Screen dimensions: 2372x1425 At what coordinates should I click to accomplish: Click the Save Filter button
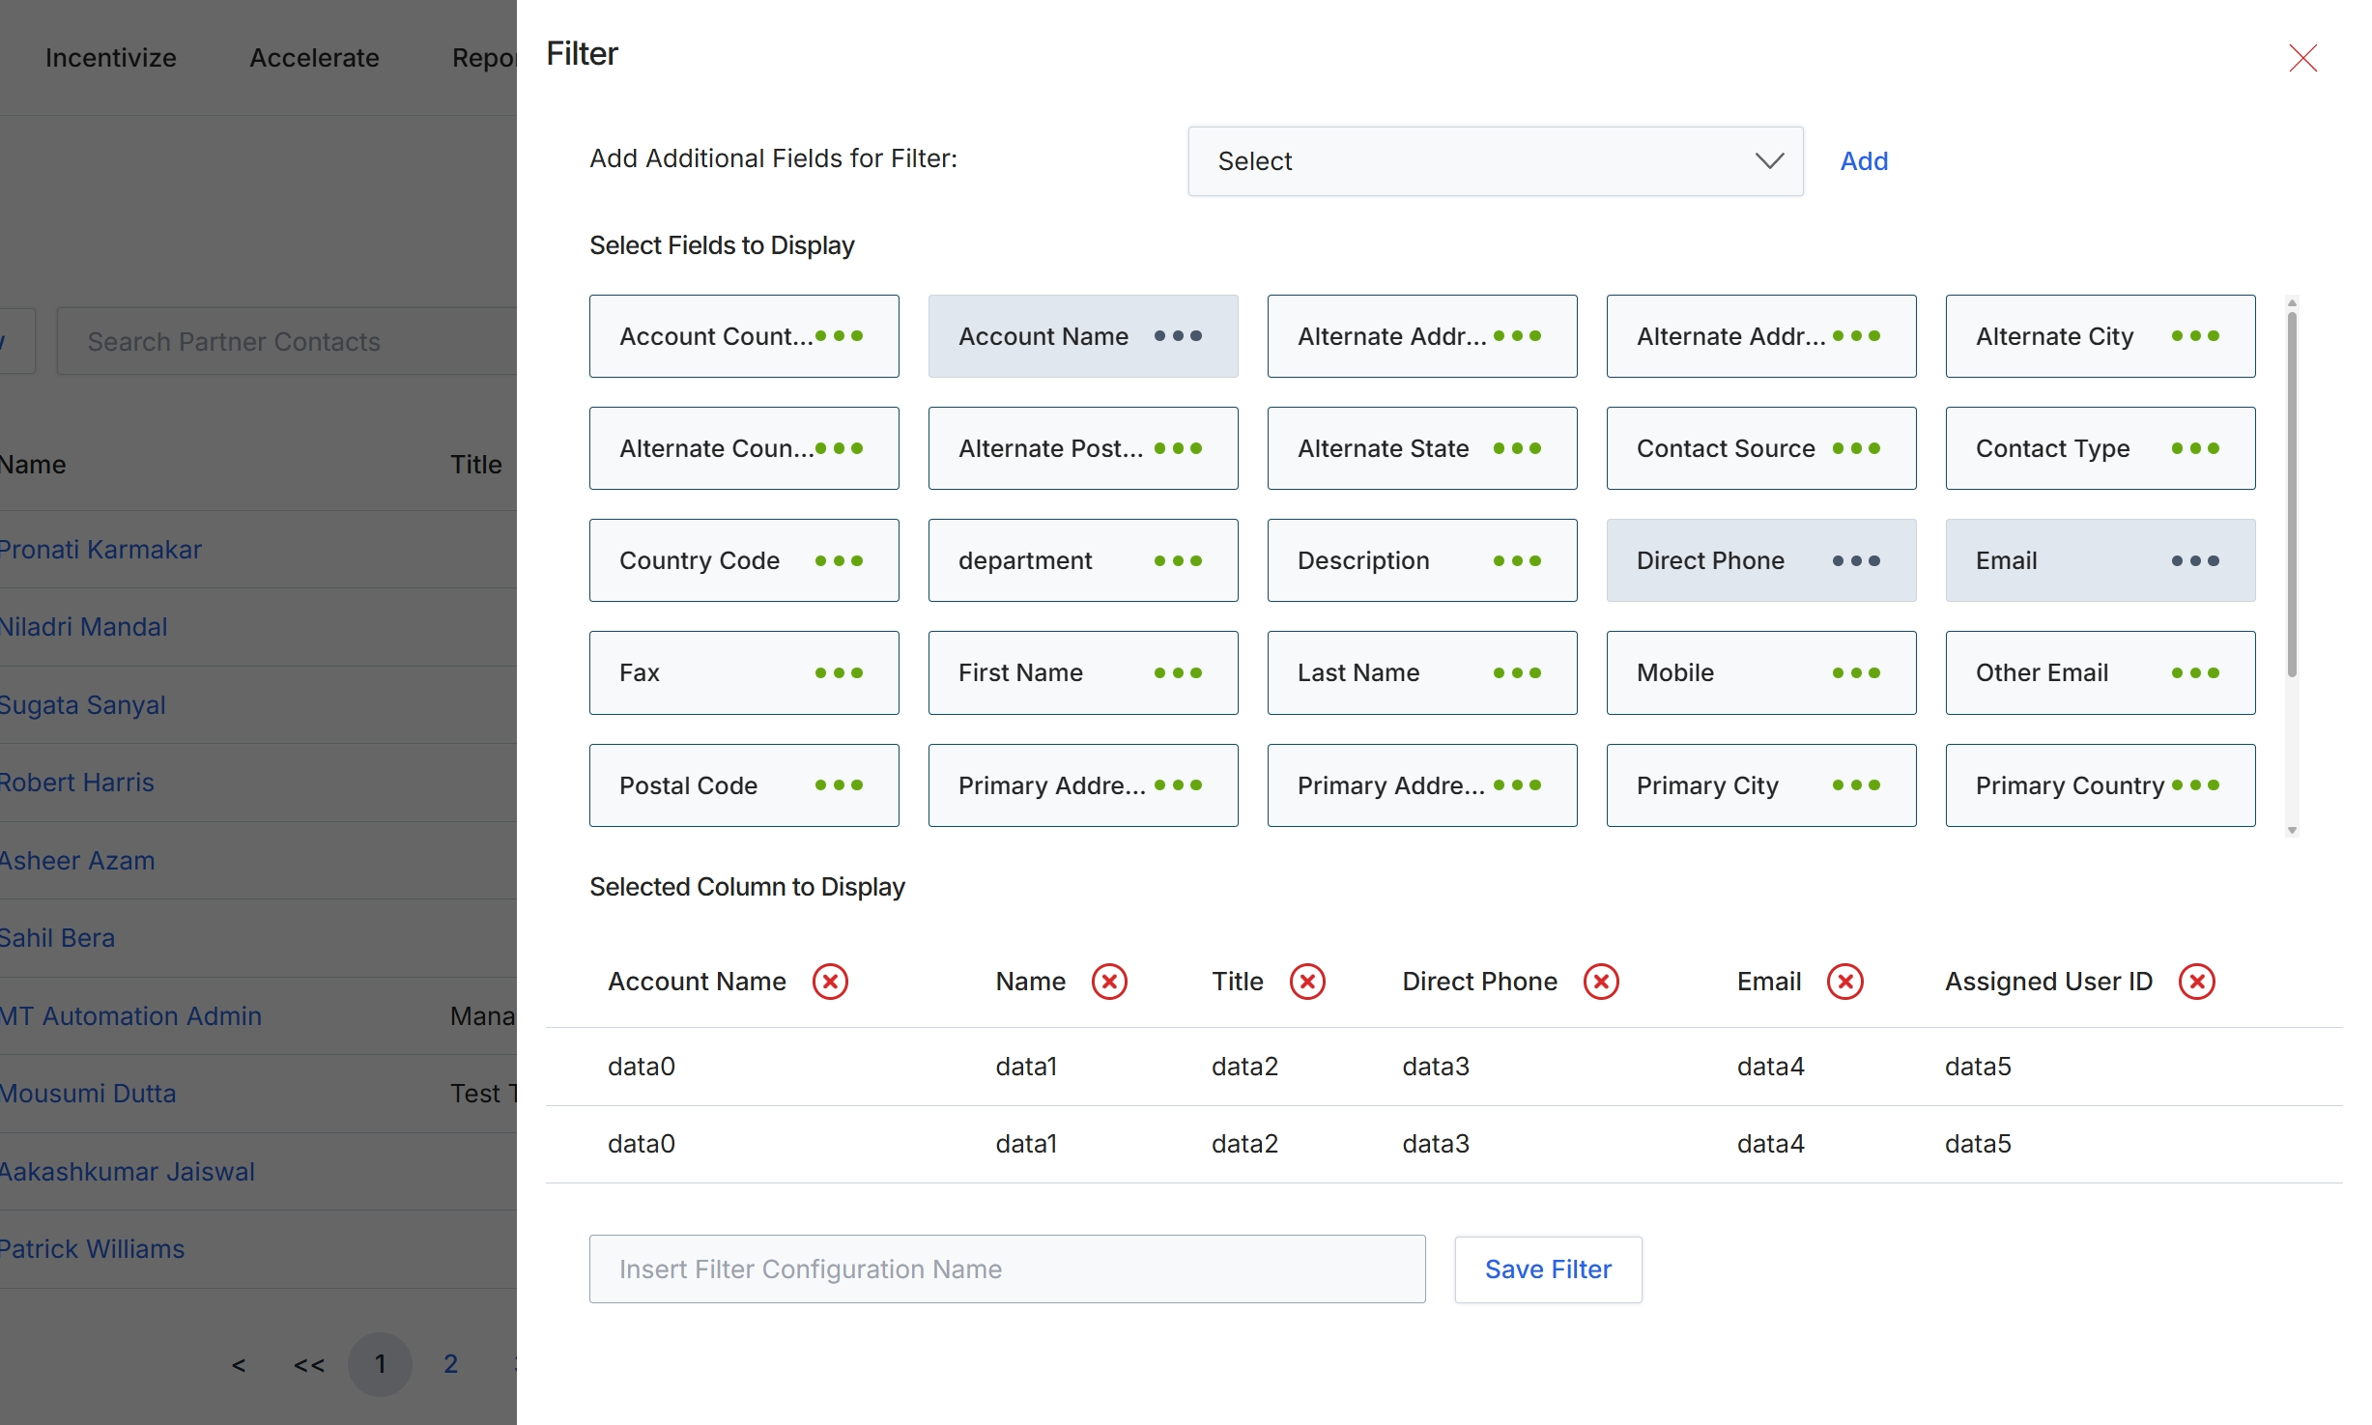[1548, 1269]
